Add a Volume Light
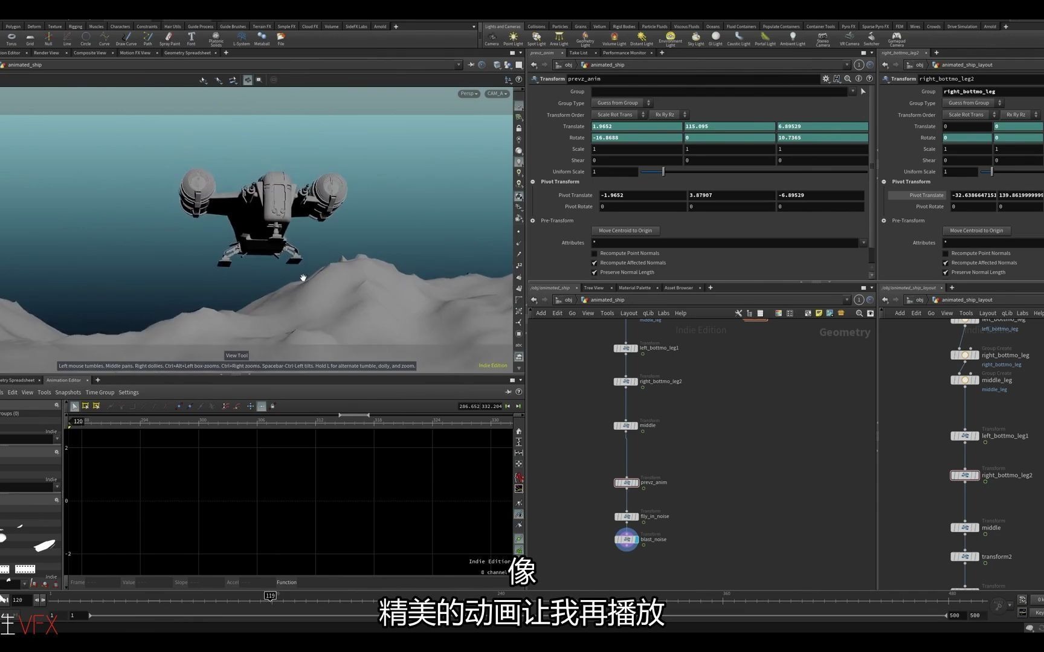 [x=614, y=39]
